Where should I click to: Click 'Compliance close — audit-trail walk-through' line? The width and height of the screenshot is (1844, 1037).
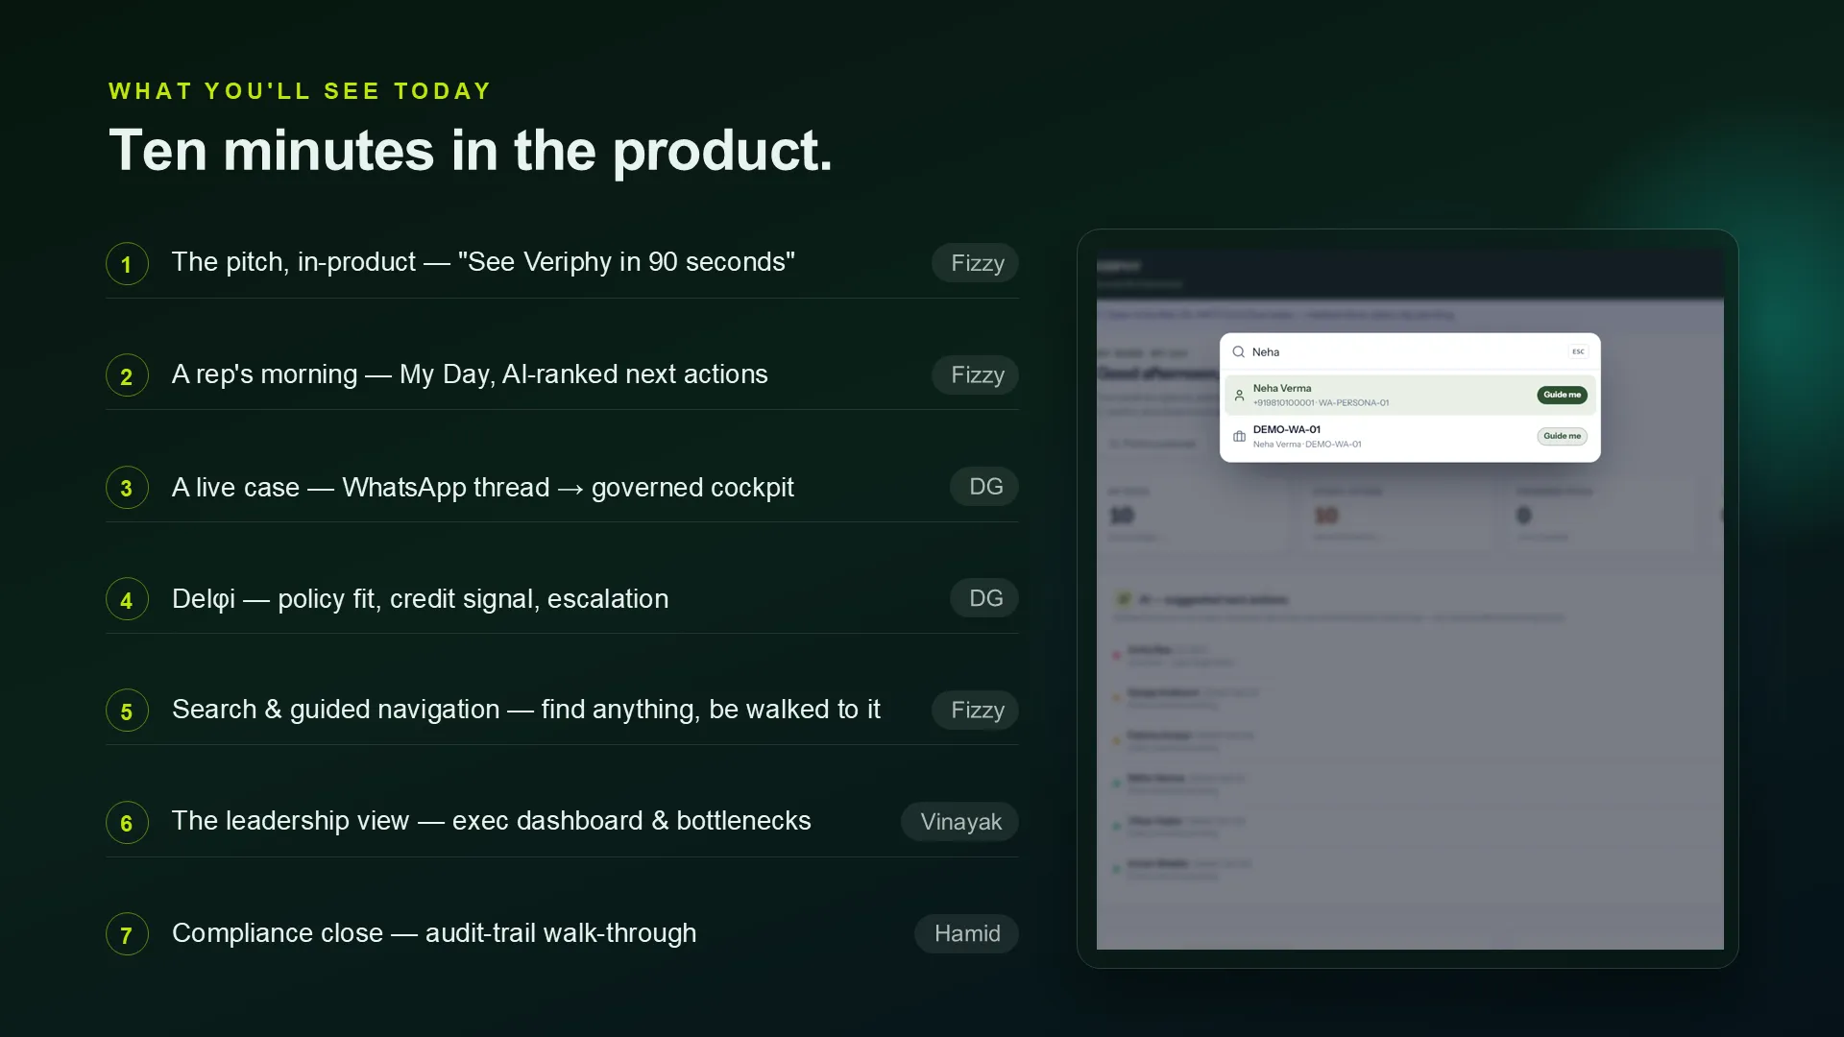click(434, 933)
